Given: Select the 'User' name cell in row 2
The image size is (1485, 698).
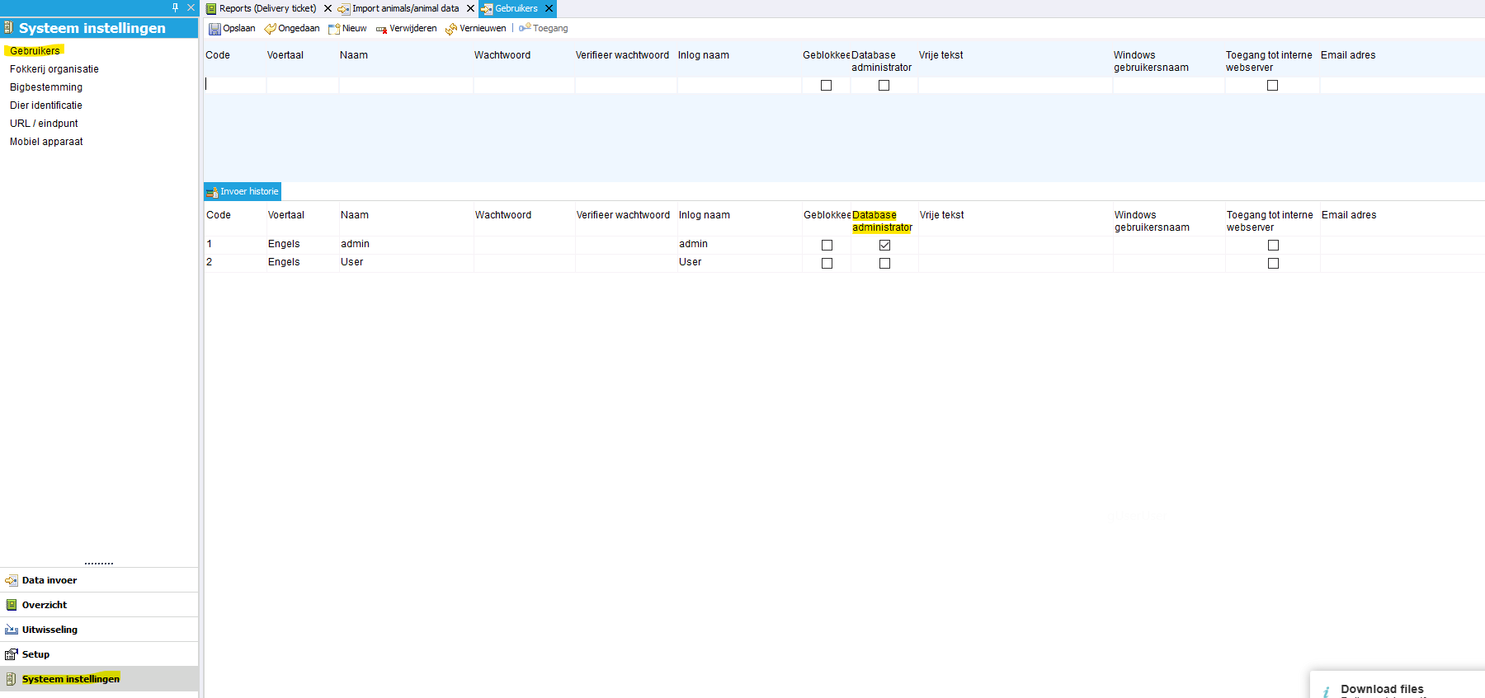Looking at the screenshot, I should 406,262.
